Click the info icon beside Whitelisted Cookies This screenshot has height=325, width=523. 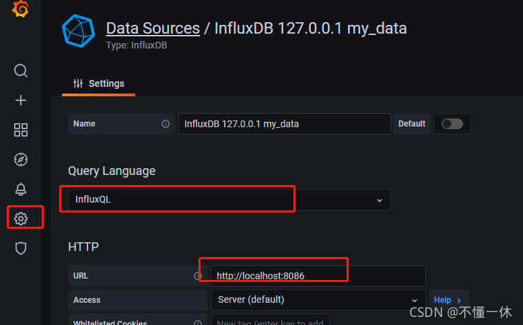(x=198, y=323)
